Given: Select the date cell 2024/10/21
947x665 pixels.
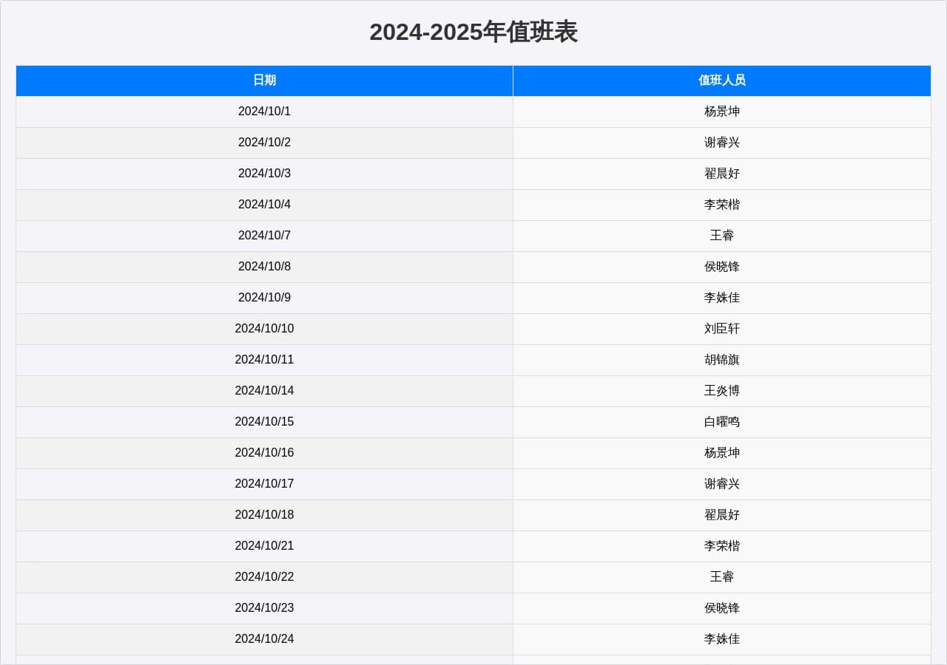Looking at the screenshot, I should click(264, 546).
